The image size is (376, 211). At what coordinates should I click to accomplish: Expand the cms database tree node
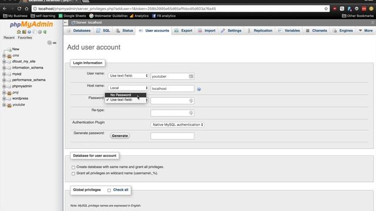(x=4, y=56)
